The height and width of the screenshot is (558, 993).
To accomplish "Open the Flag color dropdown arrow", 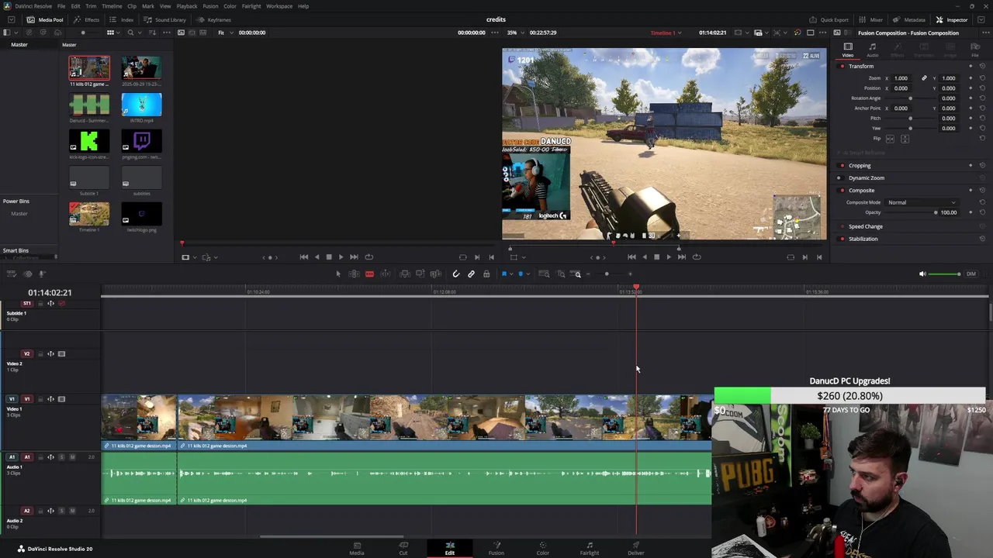I will [x=510, y=274].
